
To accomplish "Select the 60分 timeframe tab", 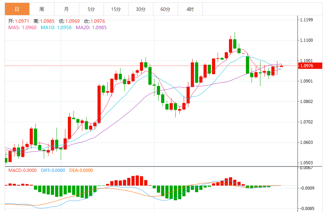I will coord(165,9).
